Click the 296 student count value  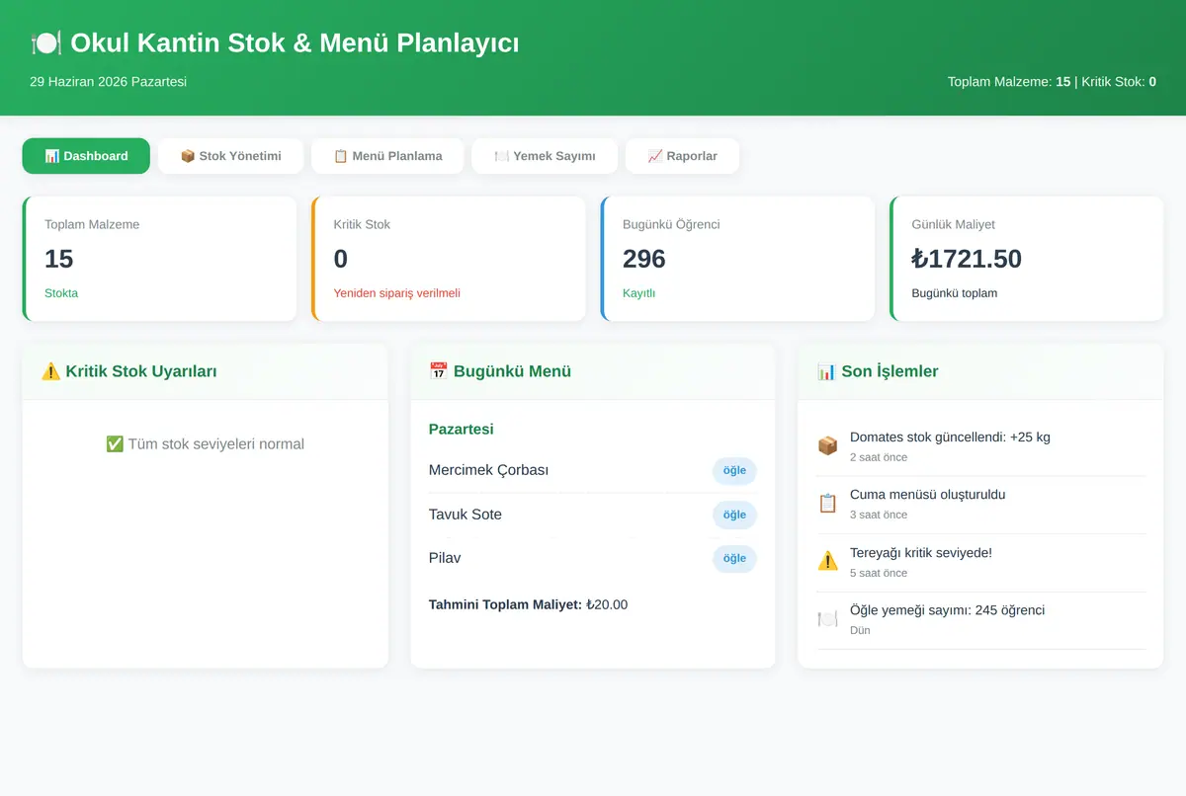[x=644, y=259]
